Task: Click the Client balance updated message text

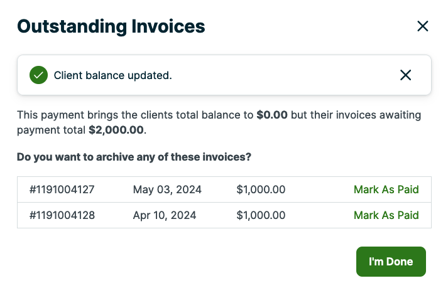Action: [112, 75]
